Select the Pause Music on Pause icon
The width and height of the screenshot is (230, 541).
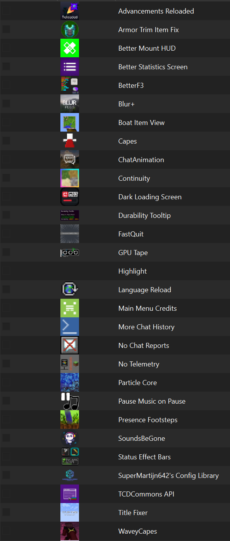70,401
